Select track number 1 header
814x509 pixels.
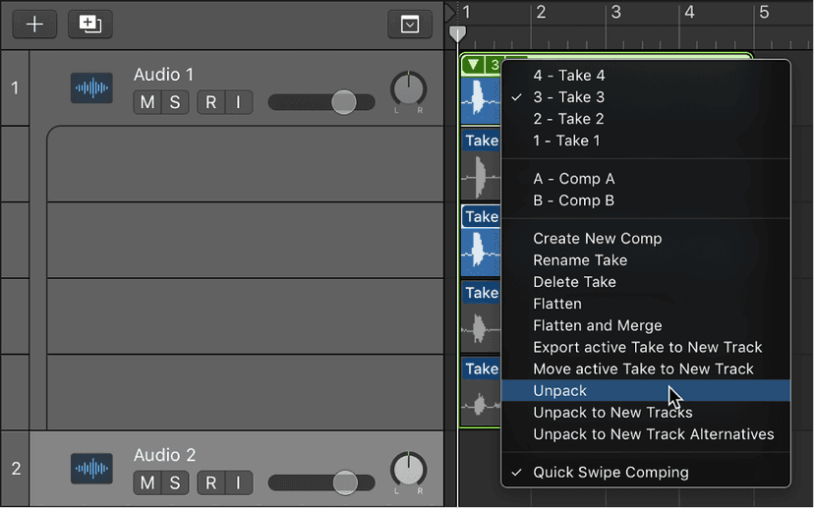(x=15, y=88)
